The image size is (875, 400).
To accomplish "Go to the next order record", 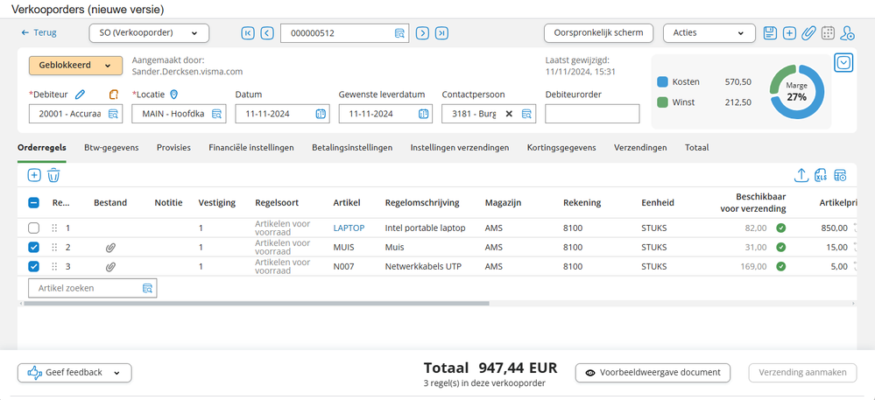I will coord(422,33).
